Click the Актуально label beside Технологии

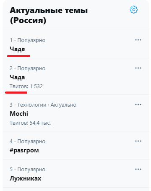click(63, 105)
